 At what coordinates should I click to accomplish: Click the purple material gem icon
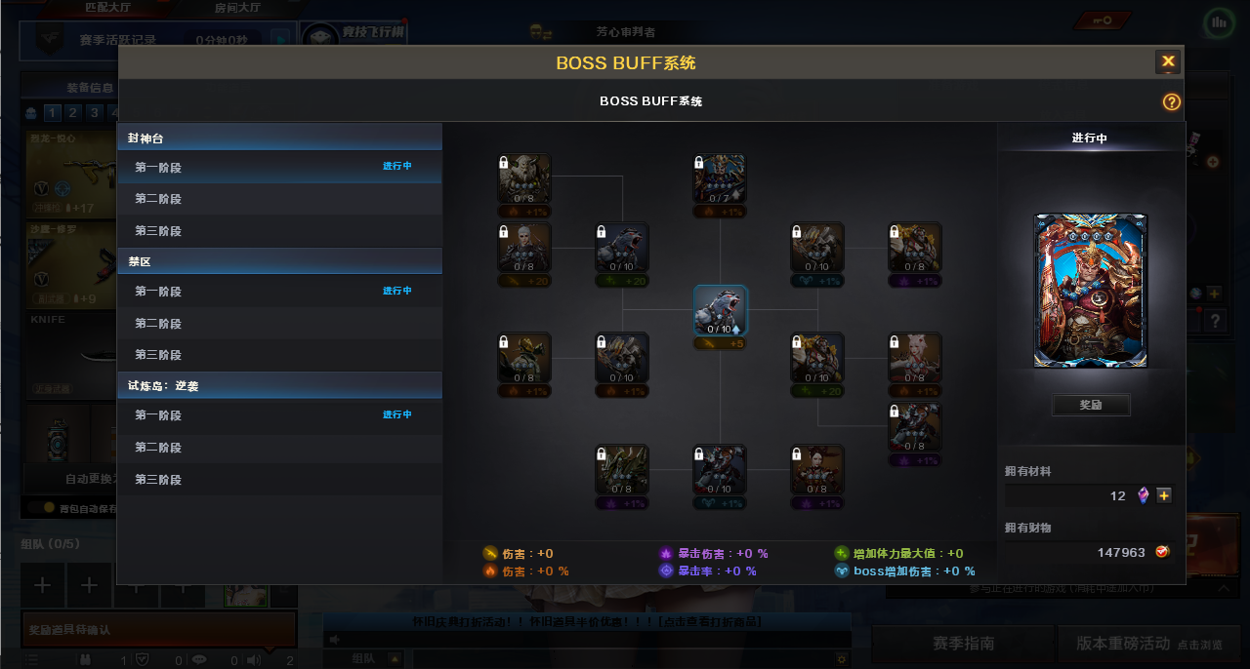pyautogui.click(x=1144, y=495)
